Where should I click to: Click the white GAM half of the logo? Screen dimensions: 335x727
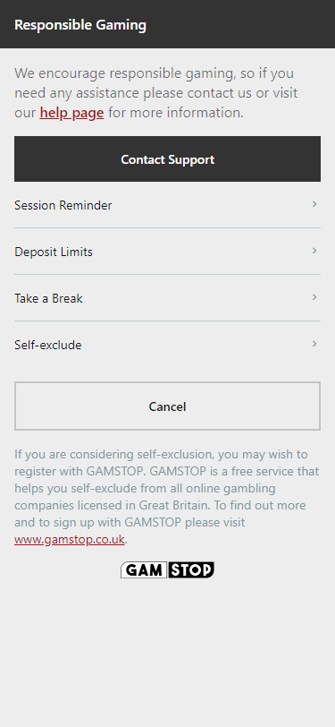pyautogui.click(x=144, y=569)
